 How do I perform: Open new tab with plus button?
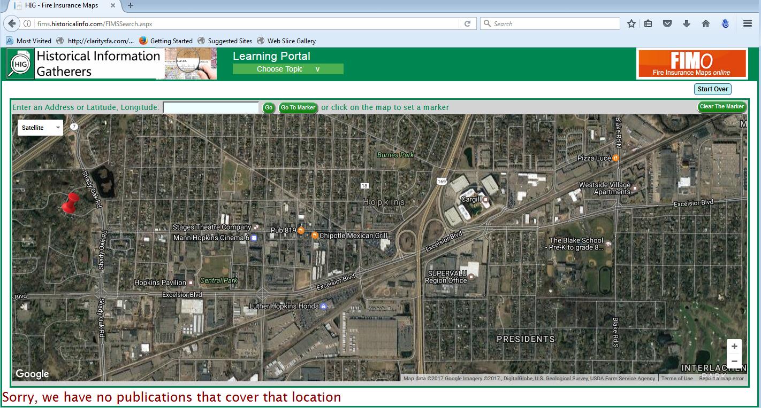coord(131,5)
